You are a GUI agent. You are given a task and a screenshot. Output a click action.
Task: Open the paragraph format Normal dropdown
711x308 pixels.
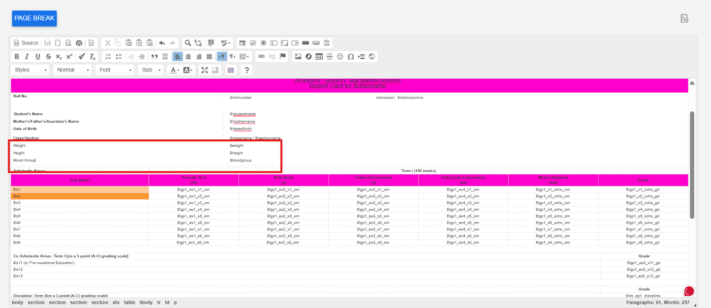73,70
